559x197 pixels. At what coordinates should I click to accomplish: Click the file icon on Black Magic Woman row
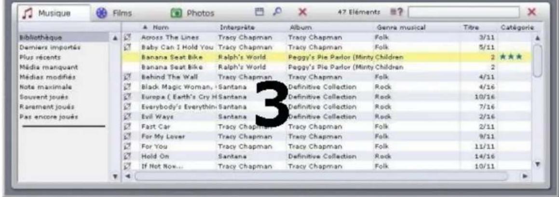pos(128,87)
